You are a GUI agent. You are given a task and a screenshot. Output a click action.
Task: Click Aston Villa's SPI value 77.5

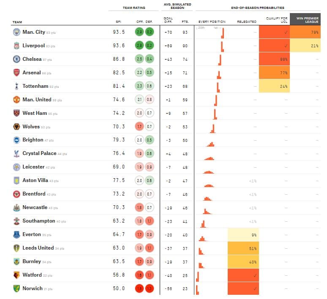tap(119, 180)
